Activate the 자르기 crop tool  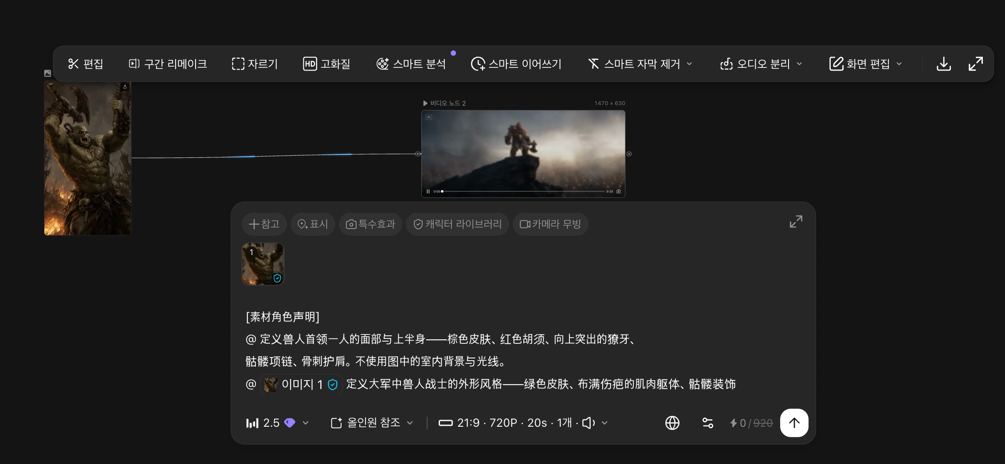(x=255, y=64)
